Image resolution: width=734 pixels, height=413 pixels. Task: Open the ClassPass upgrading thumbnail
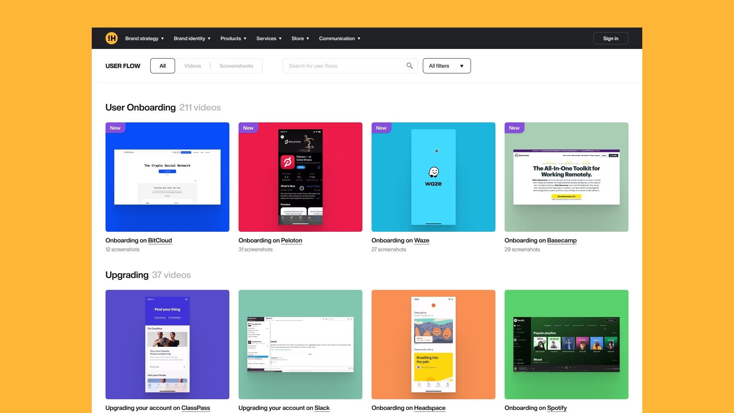coord(167,344)
